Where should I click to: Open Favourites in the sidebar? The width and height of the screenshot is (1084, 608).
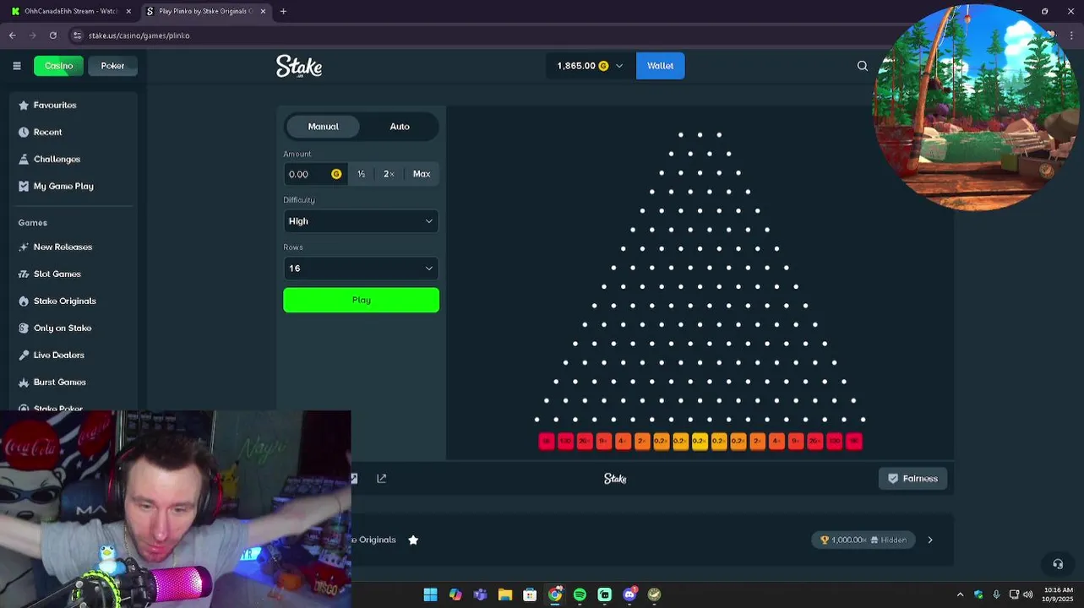[x=55, y=106]
